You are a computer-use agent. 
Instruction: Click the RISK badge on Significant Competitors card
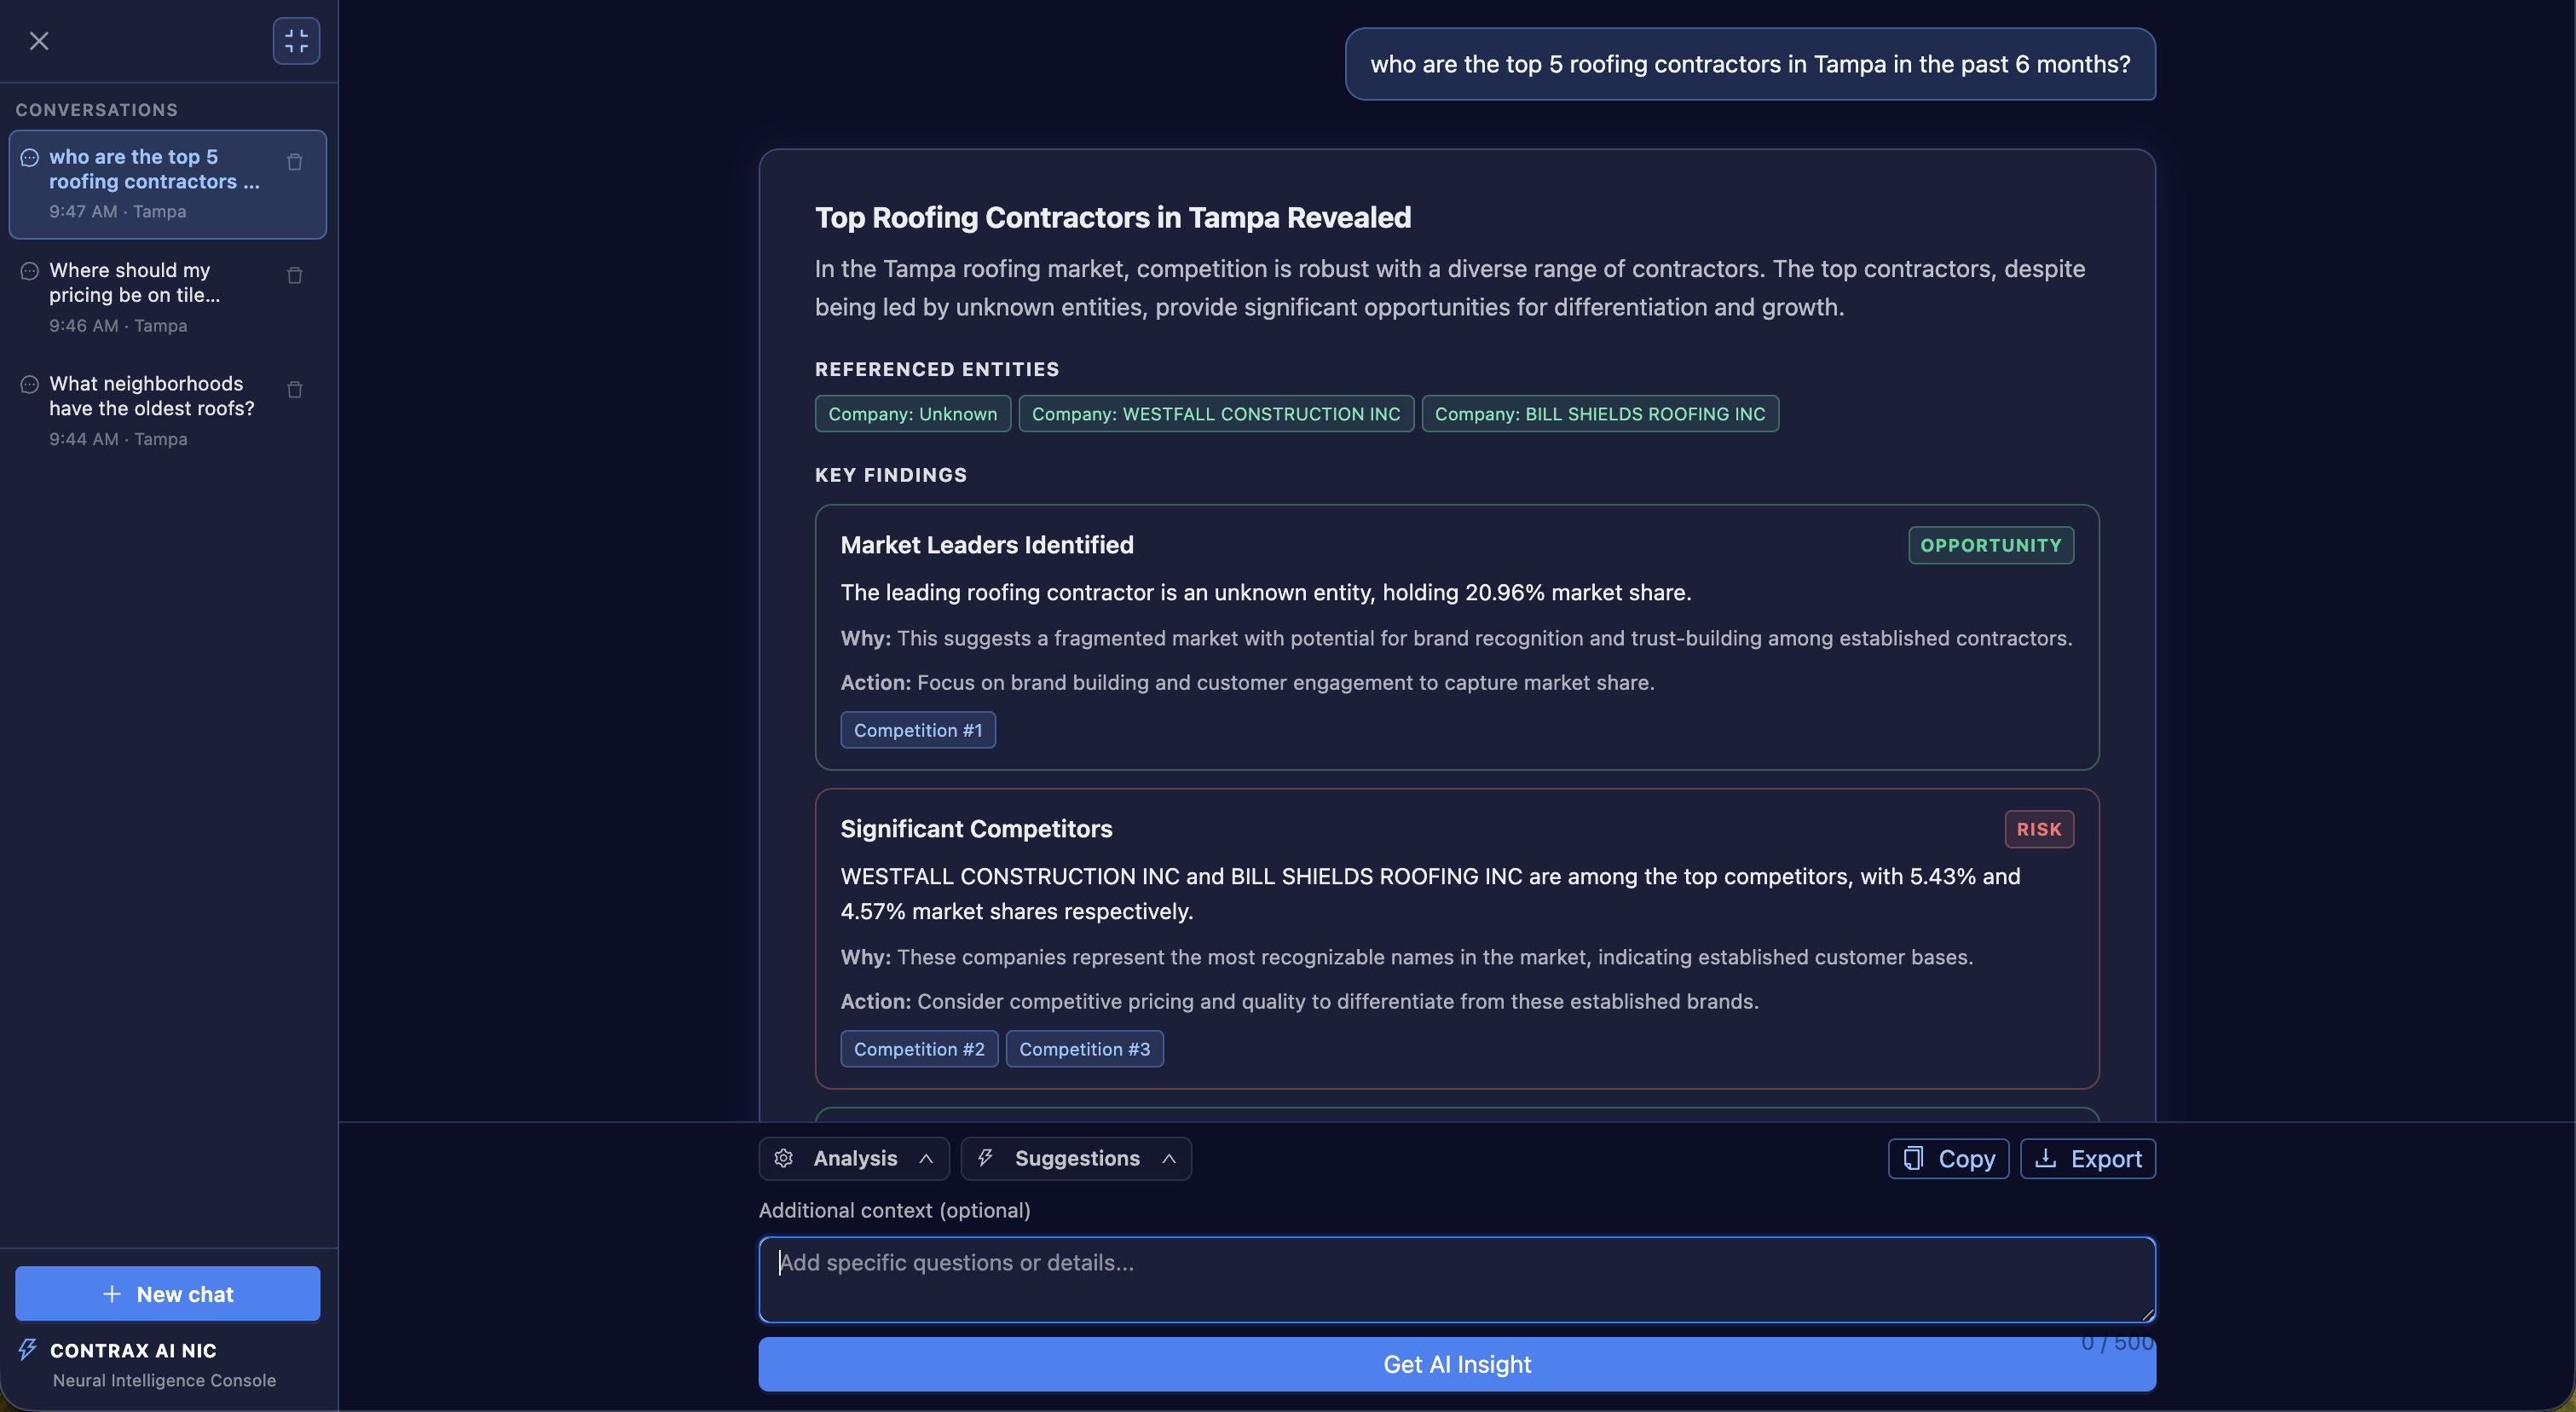tap(2039, 829)
